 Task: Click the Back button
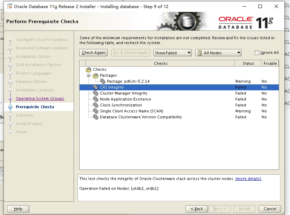pos(197,209)
